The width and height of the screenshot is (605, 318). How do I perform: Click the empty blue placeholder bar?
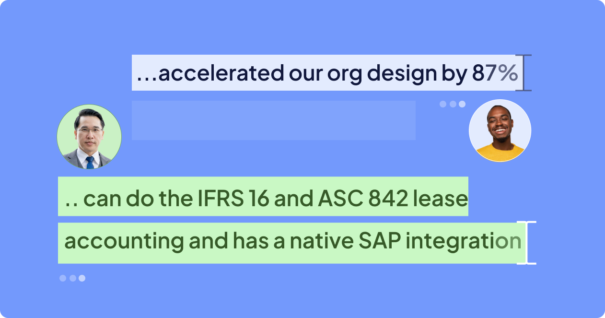point(273,120)
